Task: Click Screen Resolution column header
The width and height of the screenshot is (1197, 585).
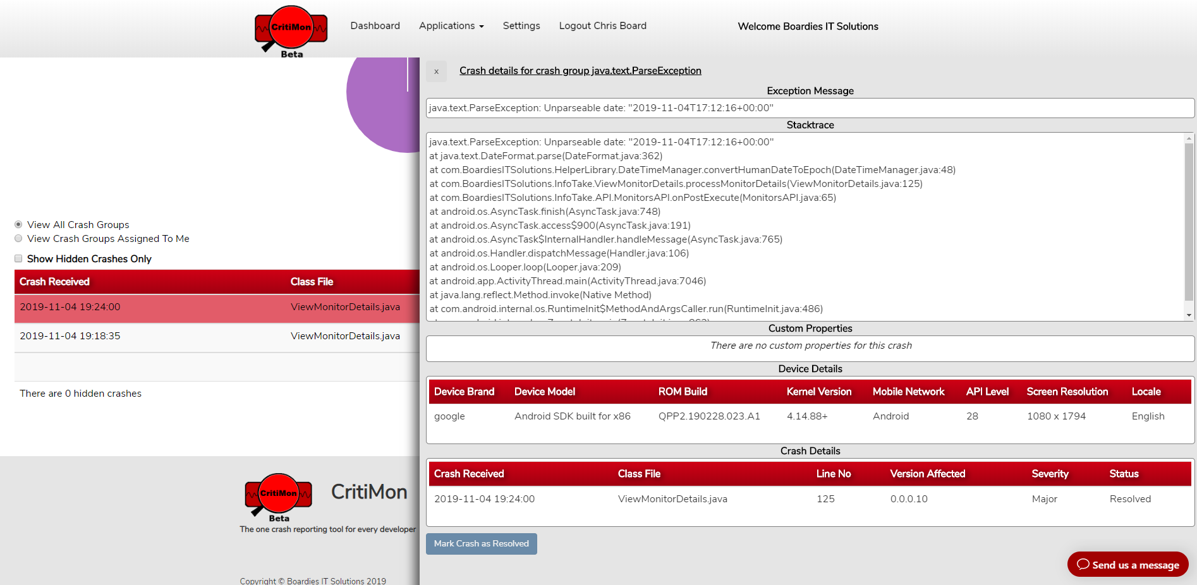Action: 1067,392
